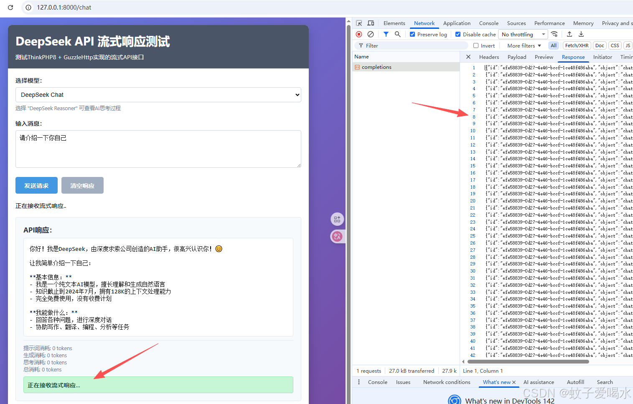
Task: Click response line number 8
Action: click(474, 117)
